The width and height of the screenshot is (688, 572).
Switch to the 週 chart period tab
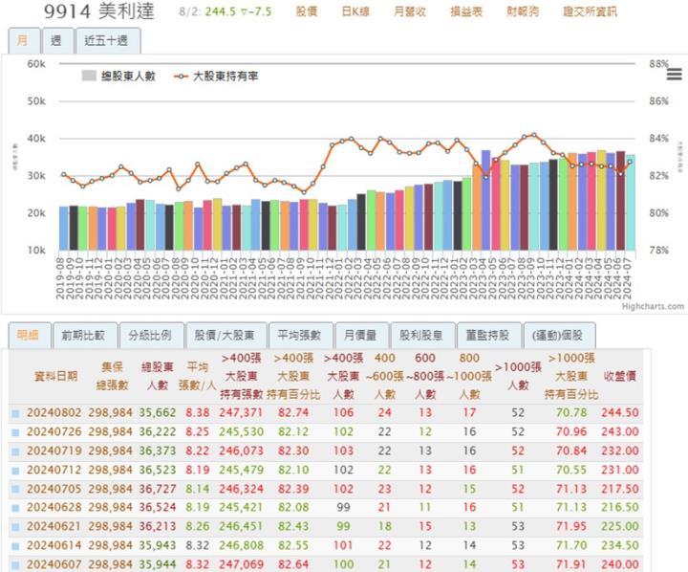58,41
